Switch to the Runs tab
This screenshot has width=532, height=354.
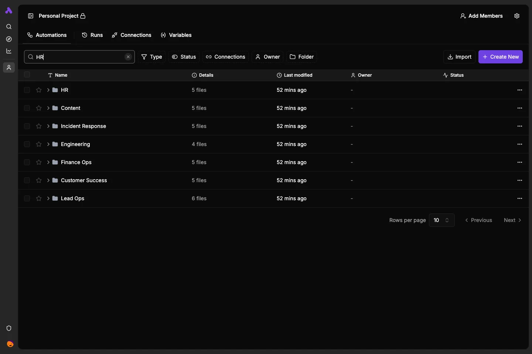tap(92, 35)
